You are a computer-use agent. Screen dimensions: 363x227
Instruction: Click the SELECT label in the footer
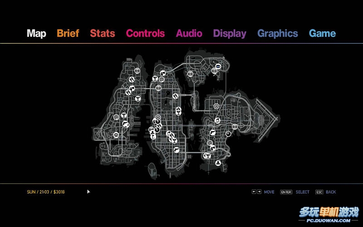click(x=302, y=192)
